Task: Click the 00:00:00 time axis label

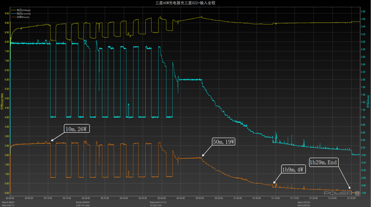Action: 10,198
